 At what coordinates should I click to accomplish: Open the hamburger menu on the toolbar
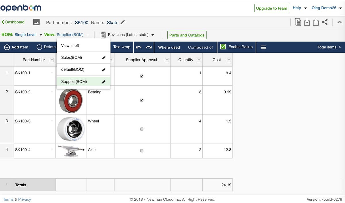click(x=263, y=47)
